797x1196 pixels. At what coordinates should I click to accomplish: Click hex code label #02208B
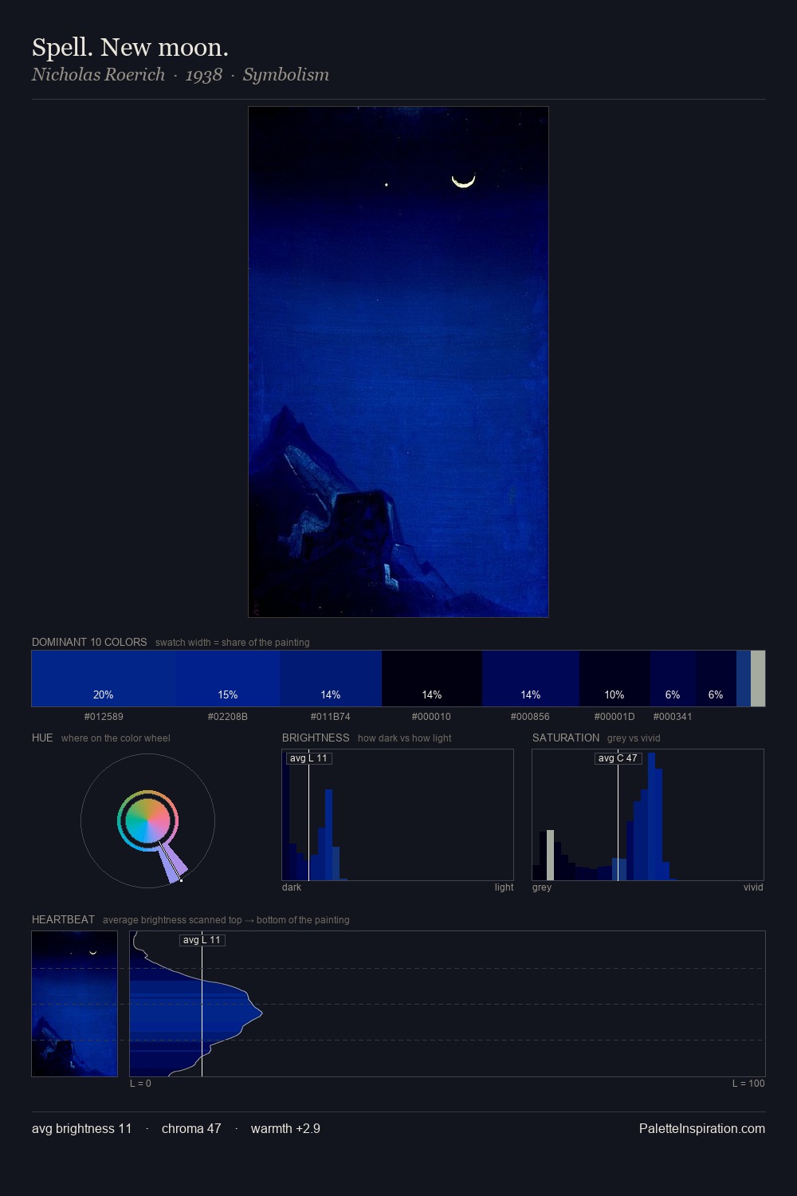[228, 717]
